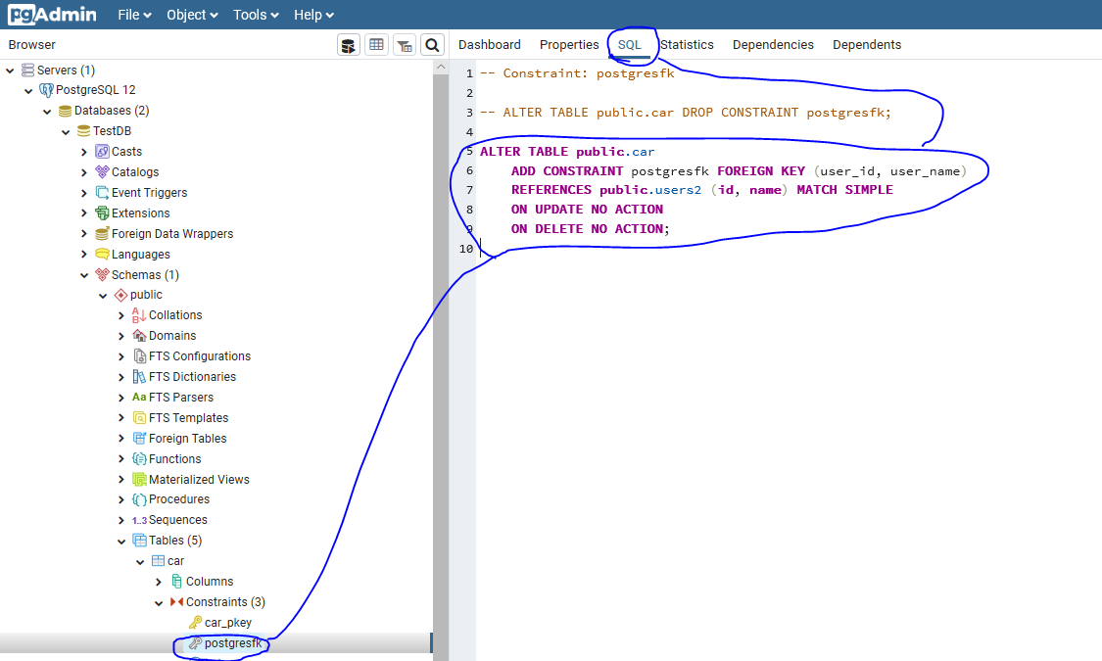
Task: Select the SQL tab
Action: click(x=630, y=45)
